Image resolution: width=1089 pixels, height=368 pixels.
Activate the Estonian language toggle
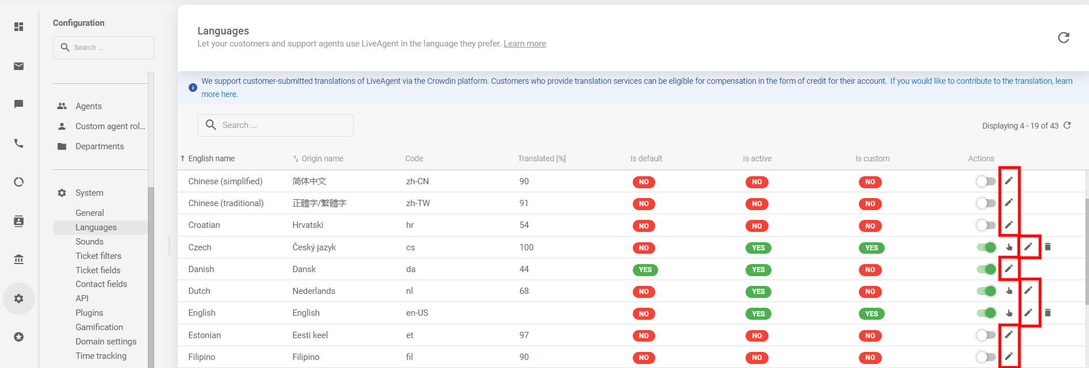(985, 335)
